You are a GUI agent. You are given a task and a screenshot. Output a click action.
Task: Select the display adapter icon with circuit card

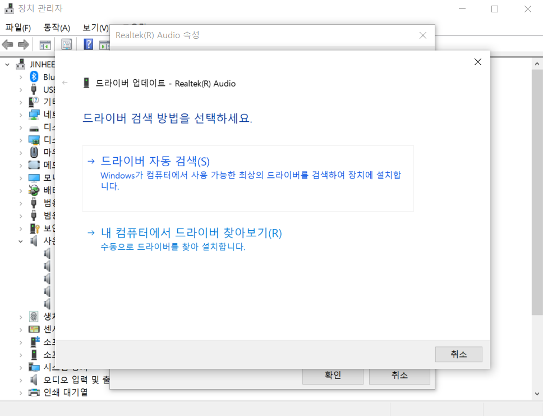coord(34,140)
